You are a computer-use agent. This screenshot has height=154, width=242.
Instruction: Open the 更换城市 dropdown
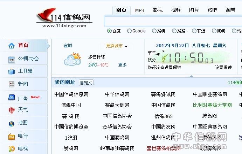pyautogui.click(x=117, y=46)
